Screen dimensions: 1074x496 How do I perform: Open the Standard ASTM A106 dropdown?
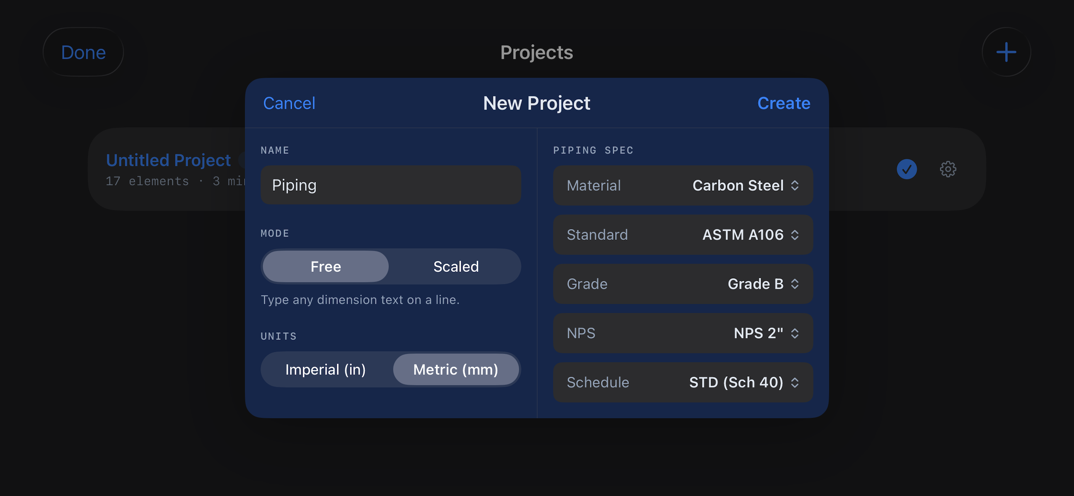point(683,234)
